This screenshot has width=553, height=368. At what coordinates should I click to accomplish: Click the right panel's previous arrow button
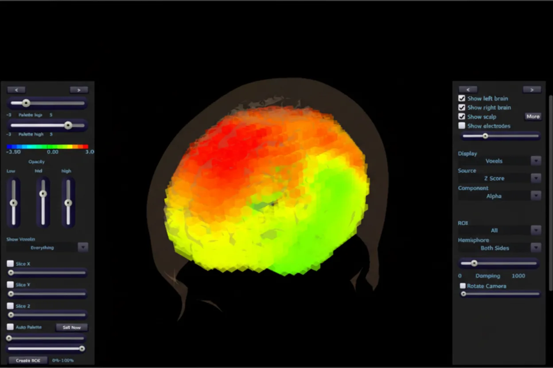[x=468, y=89]
